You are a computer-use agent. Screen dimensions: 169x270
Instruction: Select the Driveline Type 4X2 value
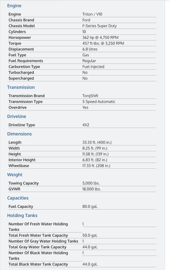pyautogui.click(x=86, y=125)
